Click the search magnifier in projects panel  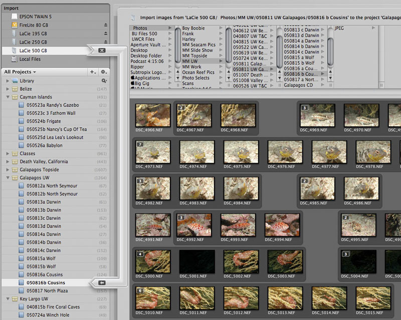click(104, 80)
